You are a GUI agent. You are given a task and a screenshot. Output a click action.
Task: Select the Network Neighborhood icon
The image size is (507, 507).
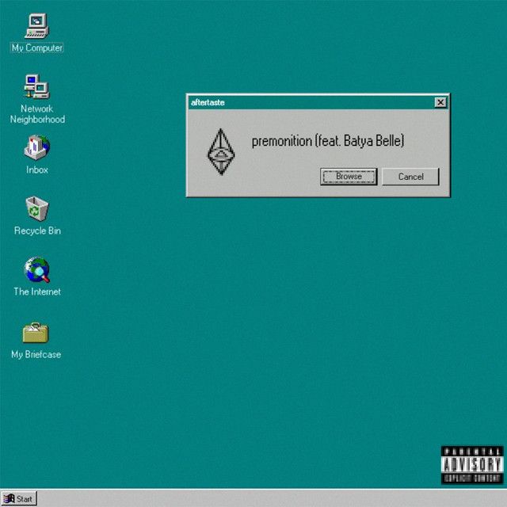[37, 86]
